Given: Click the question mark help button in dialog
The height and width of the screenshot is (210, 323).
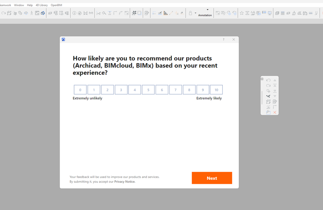Looking at the screenshot, I should [x=224, y=39].
